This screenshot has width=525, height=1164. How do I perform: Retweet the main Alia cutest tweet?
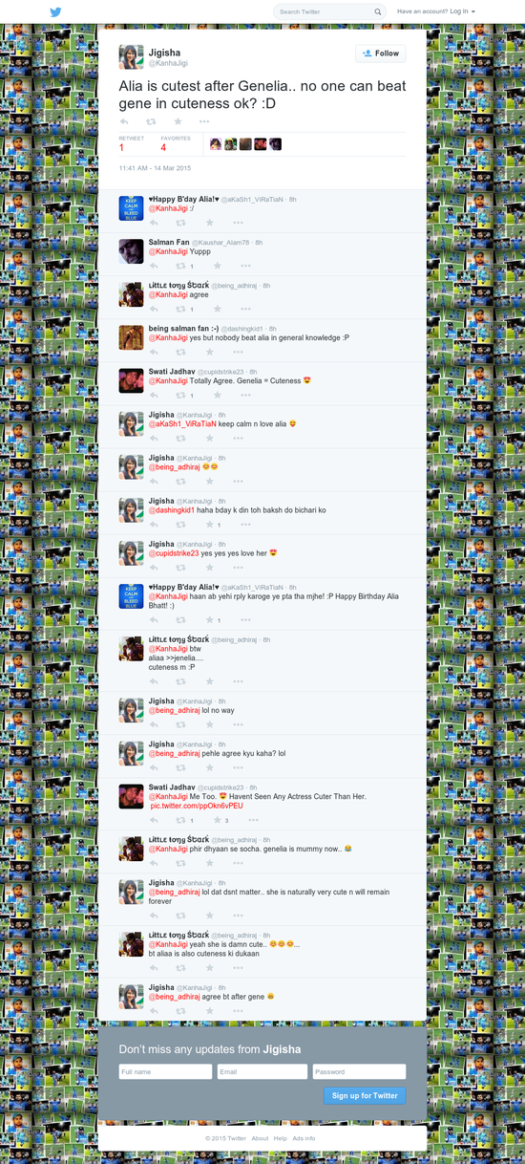point(151,121)
